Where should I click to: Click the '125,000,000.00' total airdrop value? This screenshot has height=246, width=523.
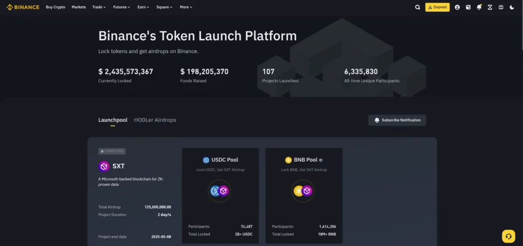point(158,207)
